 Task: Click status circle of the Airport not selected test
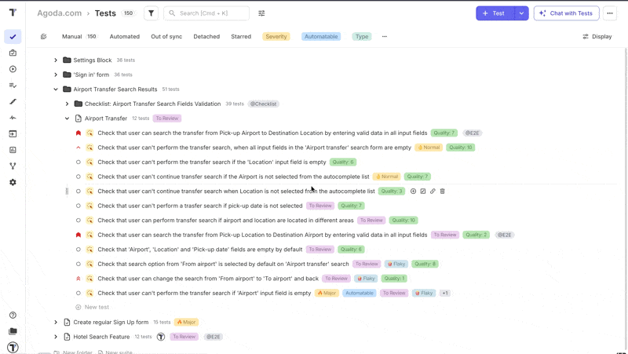78,177
